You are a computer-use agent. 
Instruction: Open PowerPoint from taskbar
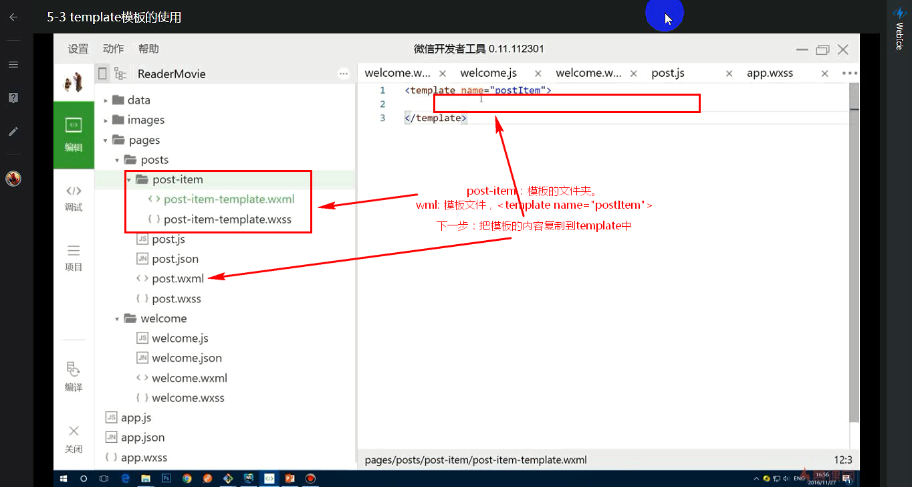pos(290,478)
